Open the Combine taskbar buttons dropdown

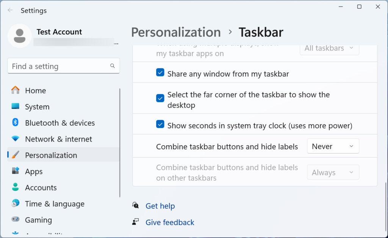tap(333, 146)
